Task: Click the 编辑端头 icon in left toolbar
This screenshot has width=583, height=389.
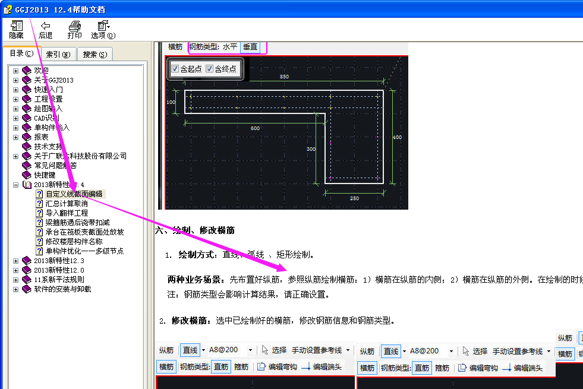Action: pos(306,367)
